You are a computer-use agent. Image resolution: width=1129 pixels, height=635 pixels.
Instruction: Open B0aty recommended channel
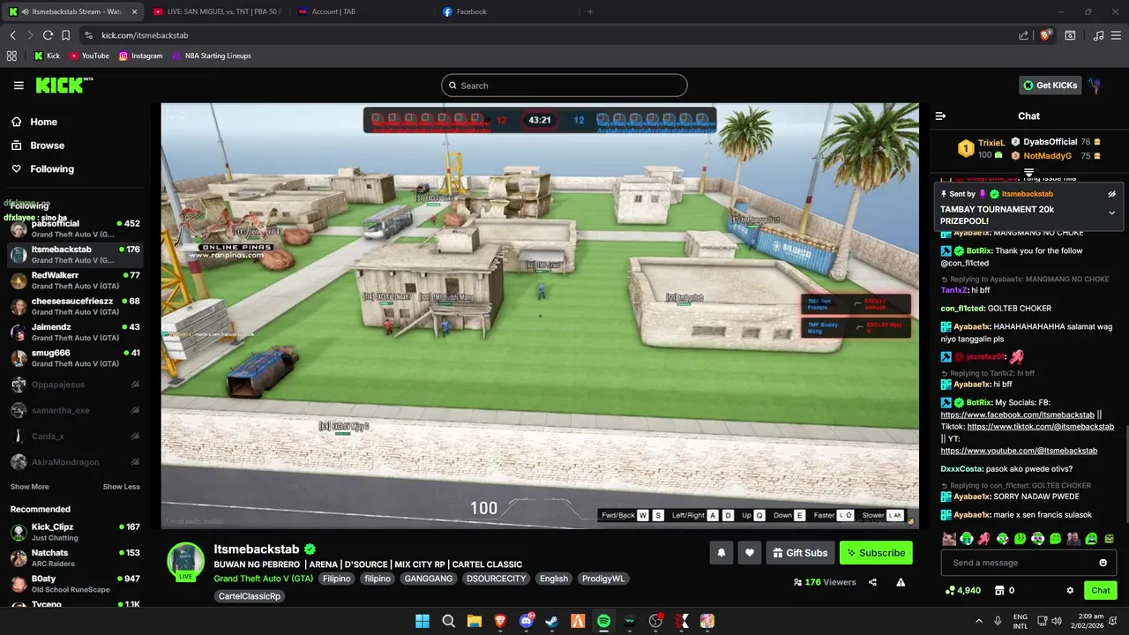75,584
